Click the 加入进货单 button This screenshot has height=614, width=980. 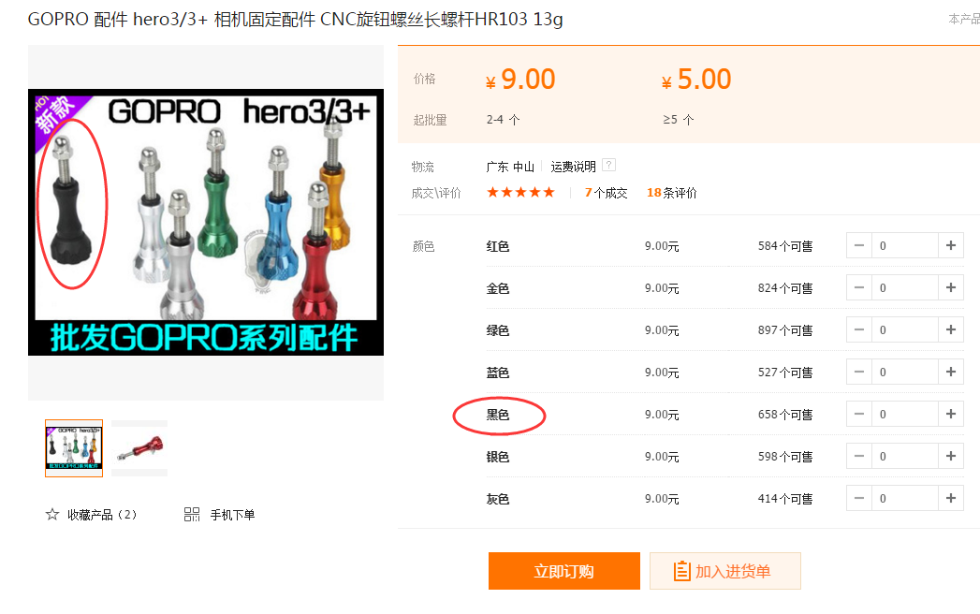[x=725, y=571]
